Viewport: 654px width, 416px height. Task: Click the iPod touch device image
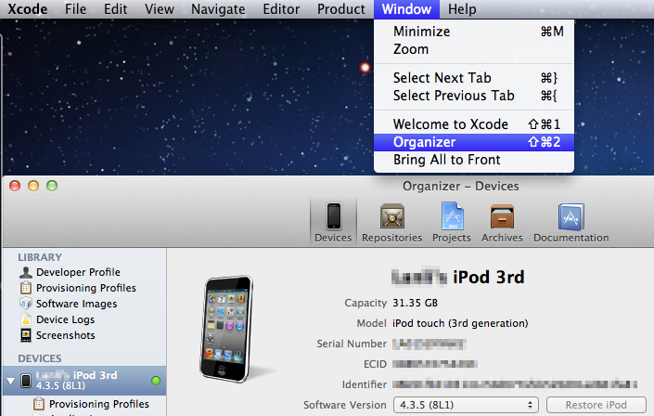(226, 329)
